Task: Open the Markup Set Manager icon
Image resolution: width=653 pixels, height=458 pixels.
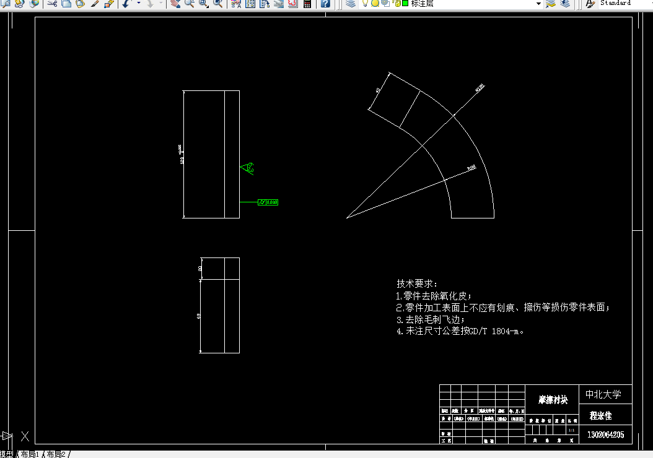Action: click(293, 3)
